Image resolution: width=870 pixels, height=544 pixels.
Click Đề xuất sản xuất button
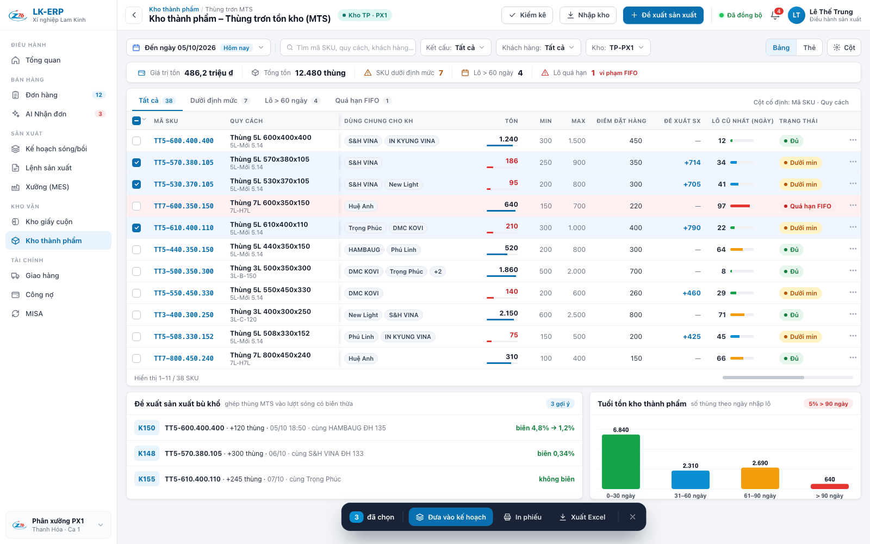pyautogui.click(x=663, y=15)
